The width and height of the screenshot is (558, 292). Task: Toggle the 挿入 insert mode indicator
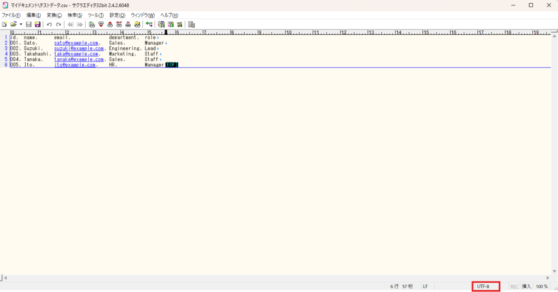(526, 286)
